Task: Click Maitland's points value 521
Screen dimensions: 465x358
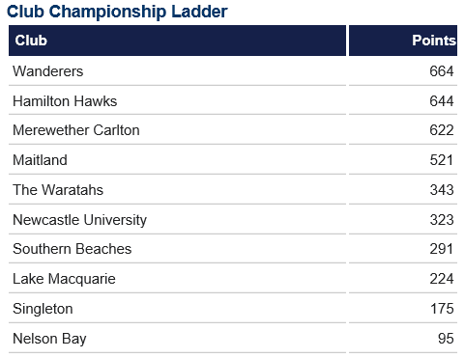Action: 442,160
